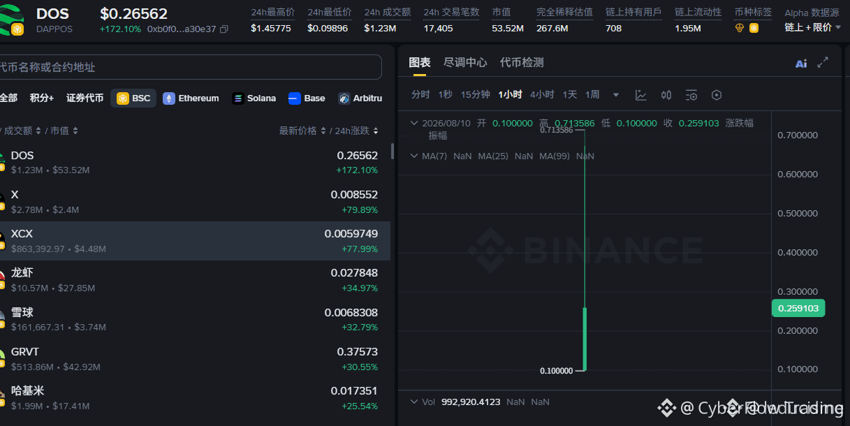The image size is (850, 426).
Task: Select the X token row
Action: pyautogui.click(x=195, y=202)
